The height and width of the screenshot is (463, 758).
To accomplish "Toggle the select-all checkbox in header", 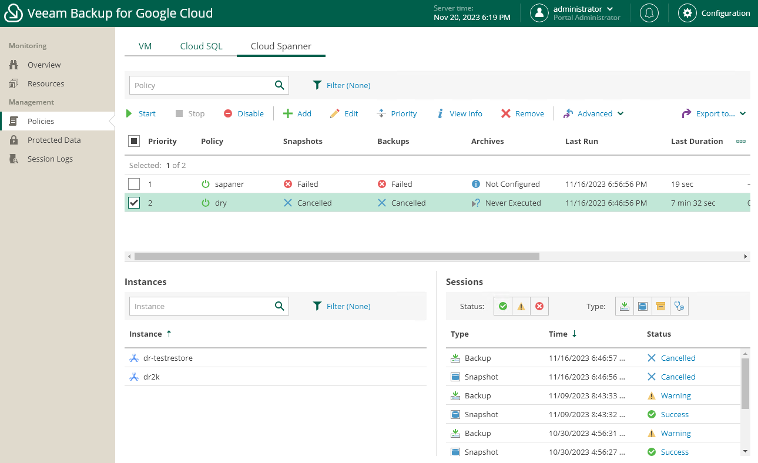I will [x=134, y=141].
